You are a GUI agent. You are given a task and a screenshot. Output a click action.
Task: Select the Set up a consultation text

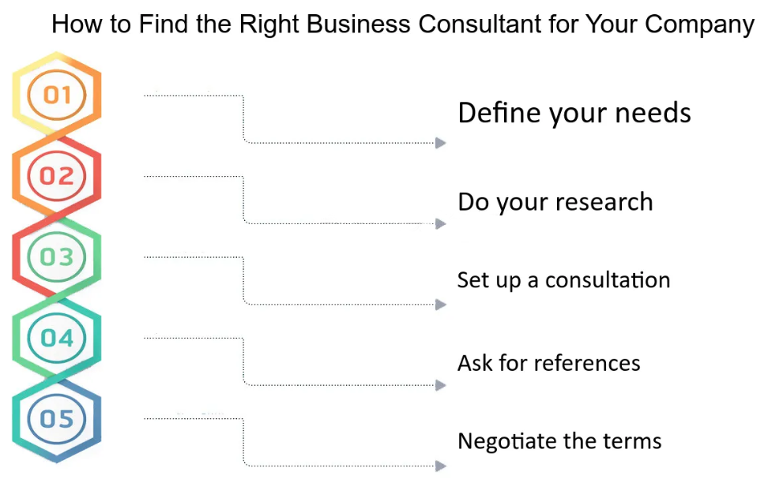(x=563, y=280)
